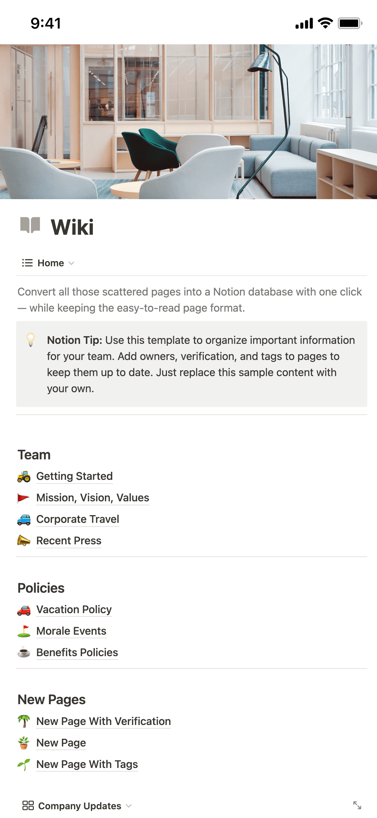
Task: Open the Getting Started page
Action: click(x=74, y=476)
